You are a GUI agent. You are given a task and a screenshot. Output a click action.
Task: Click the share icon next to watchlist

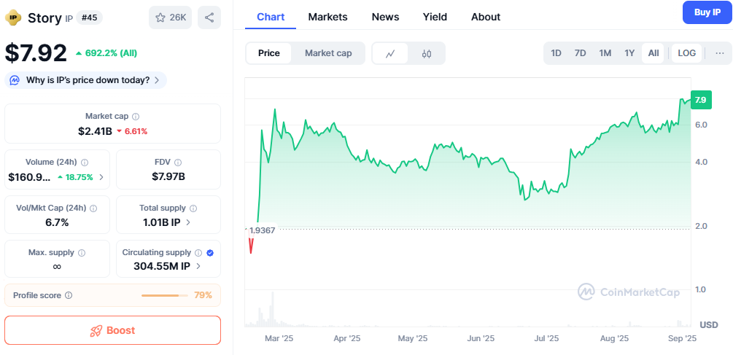pos(209,17)
